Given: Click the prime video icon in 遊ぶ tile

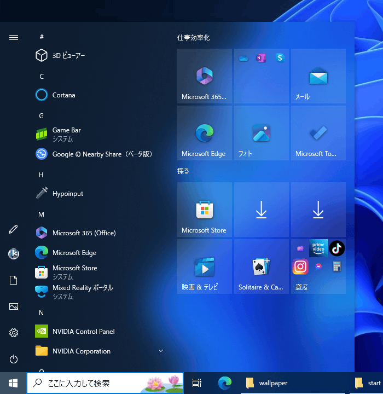Looking at the screenshot, I should 318,248.
